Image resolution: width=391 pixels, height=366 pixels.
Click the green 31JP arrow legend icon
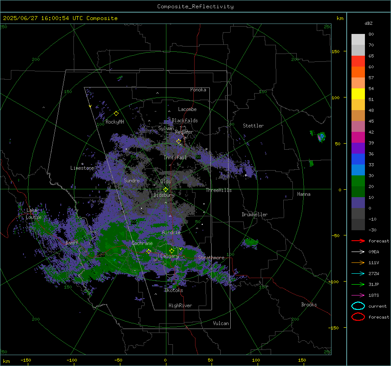click(x=358, y=284)
